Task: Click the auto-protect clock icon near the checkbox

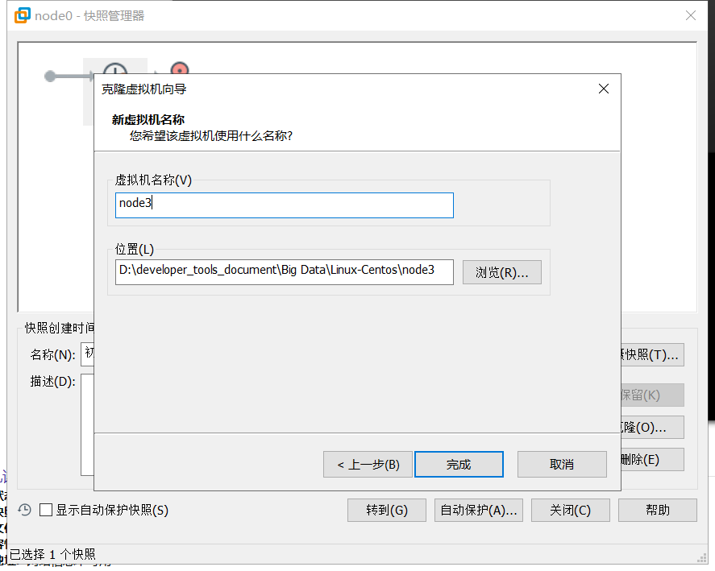Action: click(x=23, y=510)
